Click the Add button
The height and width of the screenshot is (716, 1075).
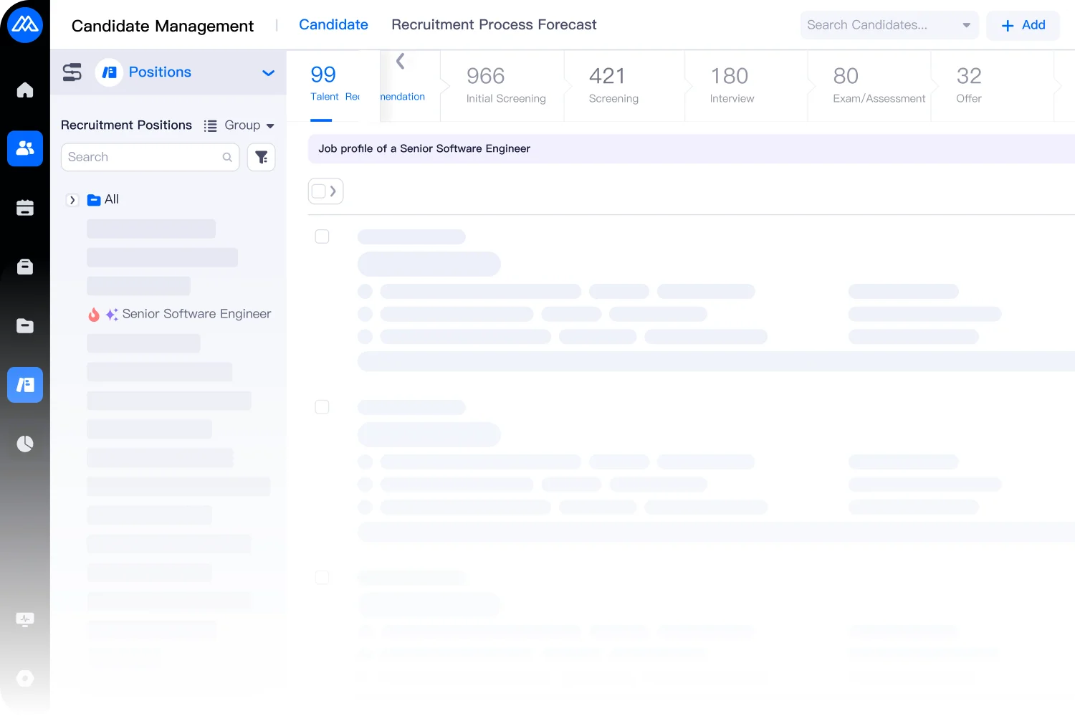[x=1023, y=26]
